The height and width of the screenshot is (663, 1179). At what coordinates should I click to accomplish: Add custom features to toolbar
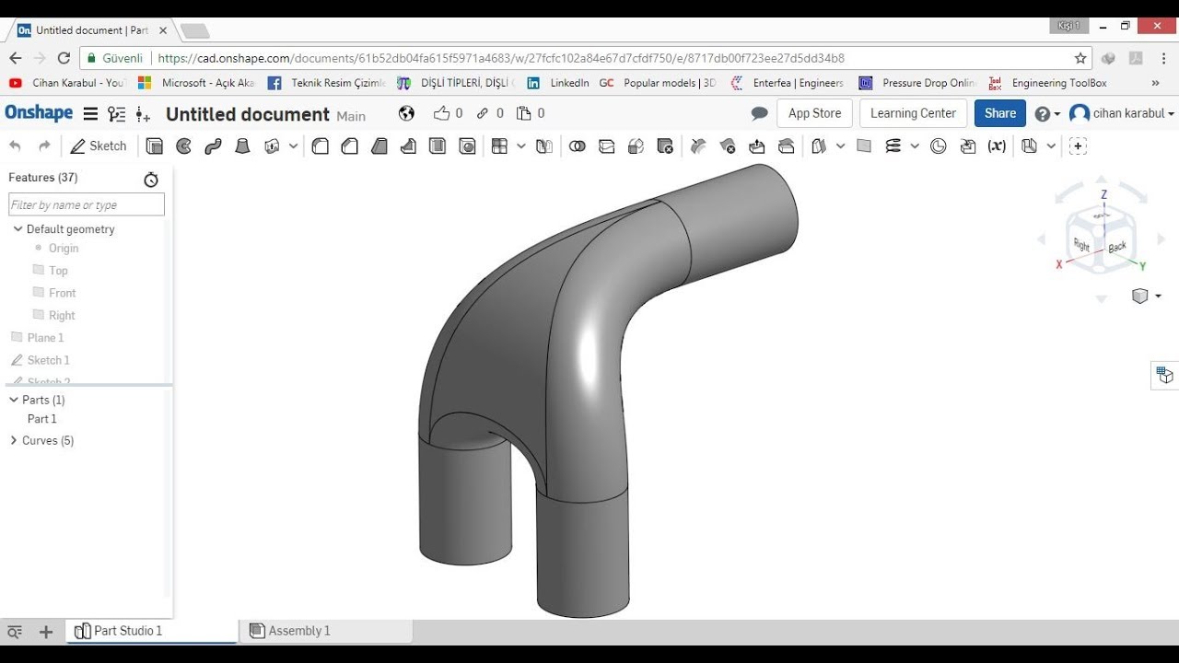pyautogui.click(x=1078, y=145)
